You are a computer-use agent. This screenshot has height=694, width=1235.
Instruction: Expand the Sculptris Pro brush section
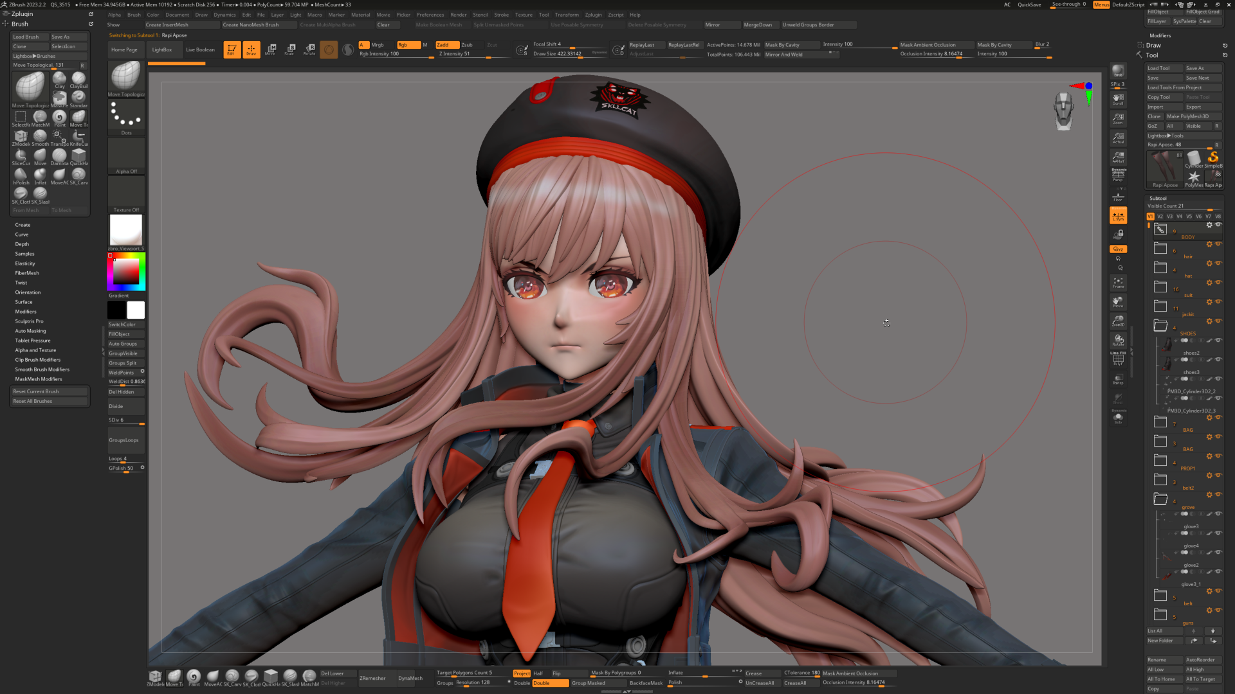(x=29, y=321)
